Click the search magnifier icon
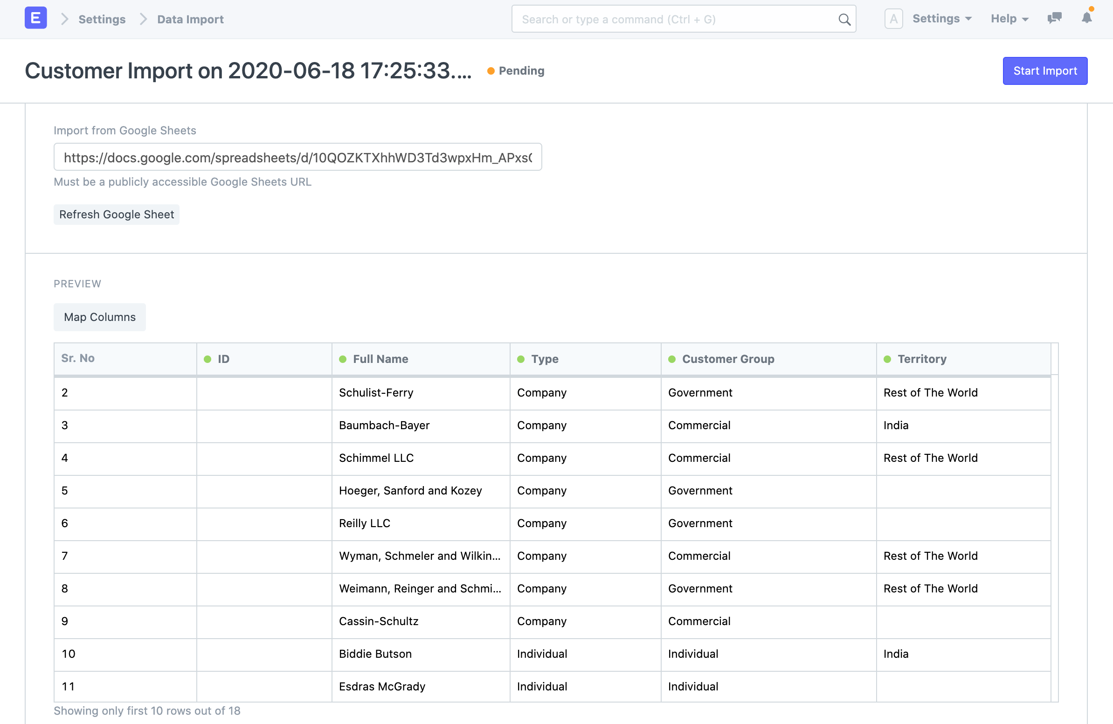 tap(844, 19)
